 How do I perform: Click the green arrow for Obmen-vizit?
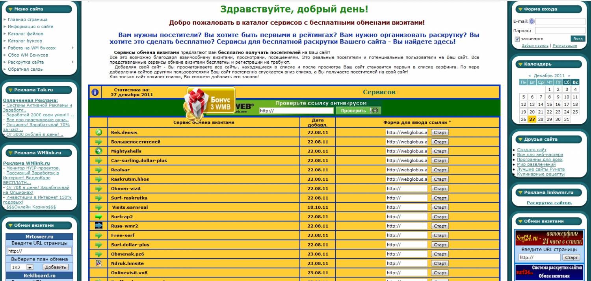(x=99, y=189)
